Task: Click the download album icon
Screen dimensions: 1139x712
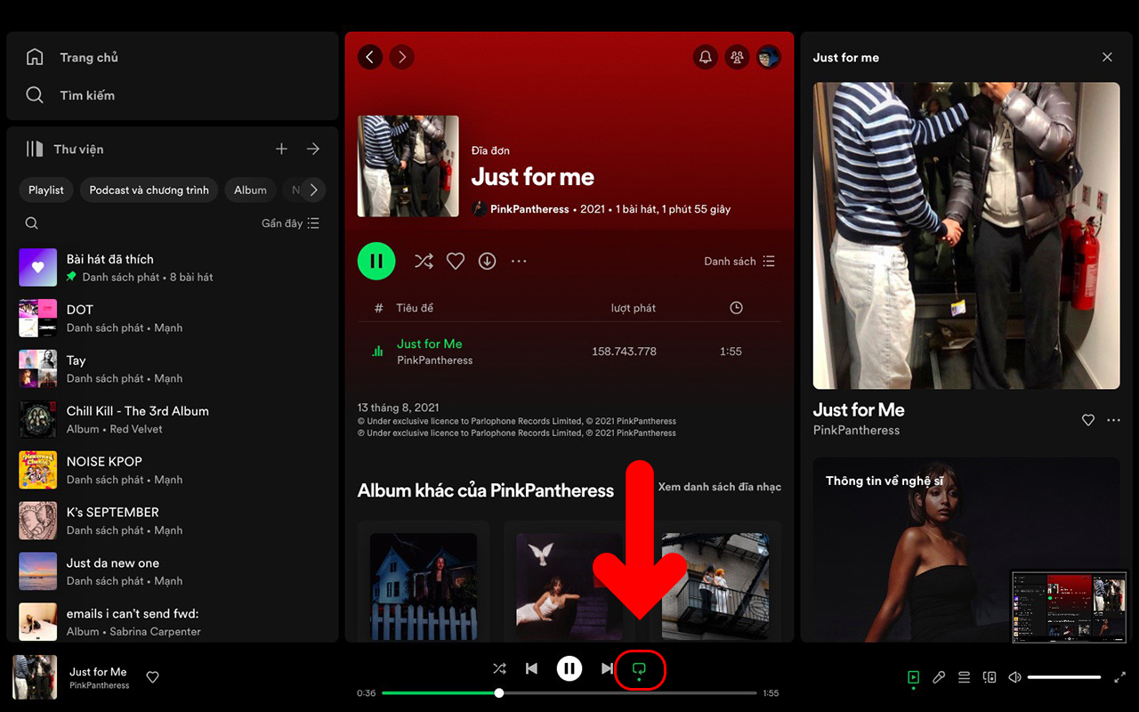Action: [487, 262]
